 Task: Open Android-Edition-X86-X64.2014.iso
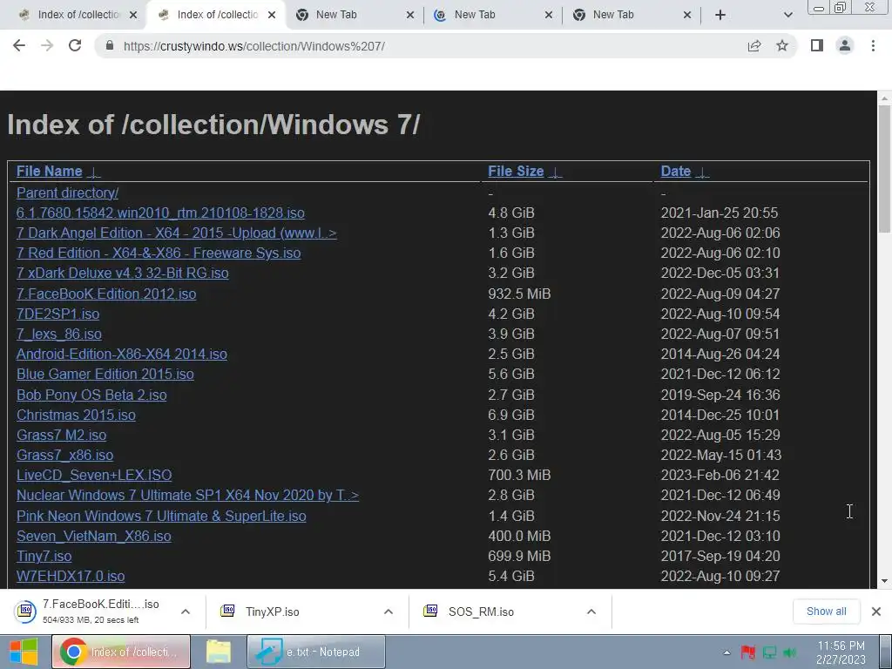(x=122, y=354)
